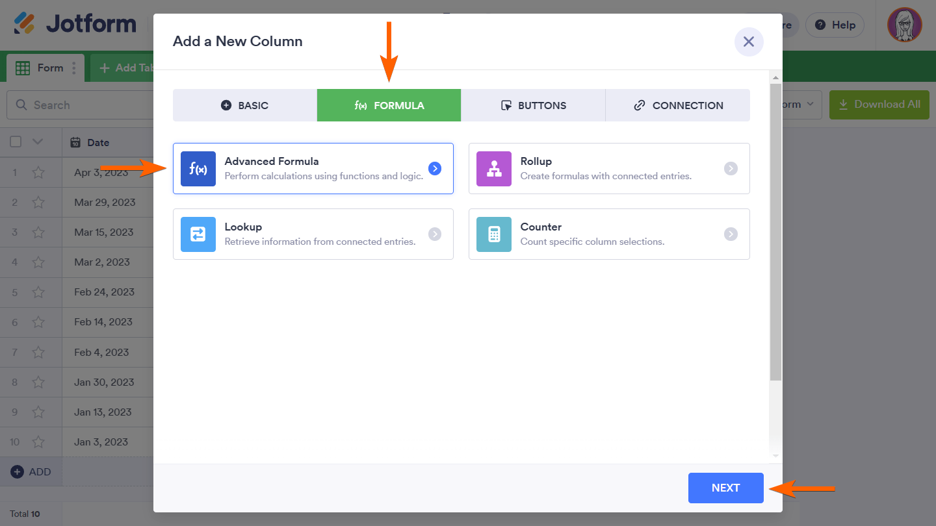
Task: Click the Download All button
Action: pyautogui.click(x=879, y=105)
